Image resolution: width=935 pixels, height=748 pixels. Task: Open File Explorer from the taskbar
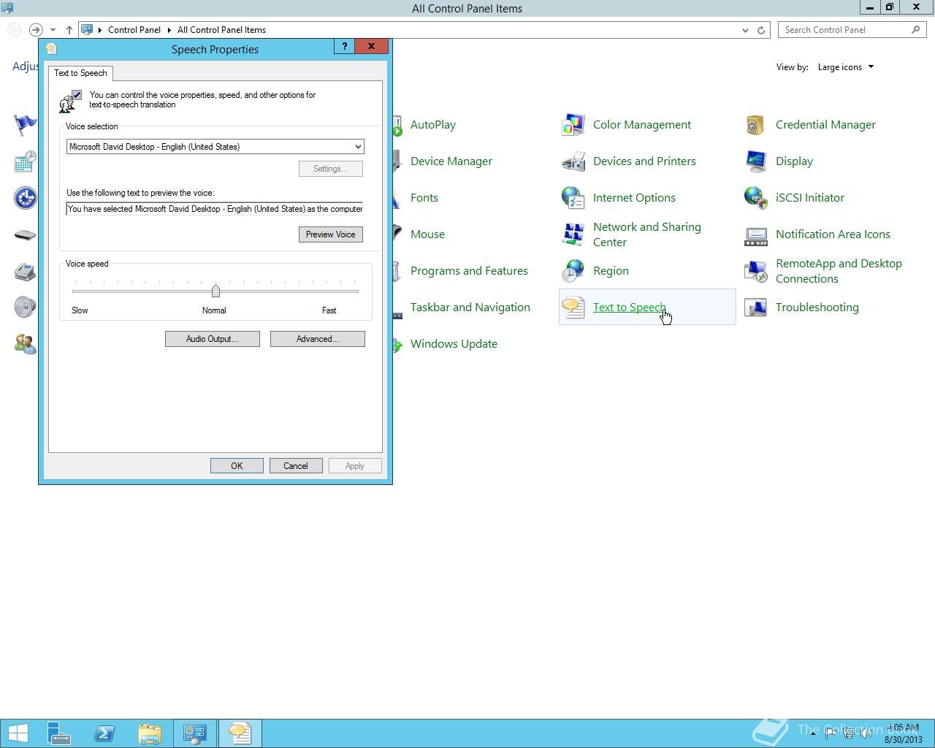(x=150, y=733)
